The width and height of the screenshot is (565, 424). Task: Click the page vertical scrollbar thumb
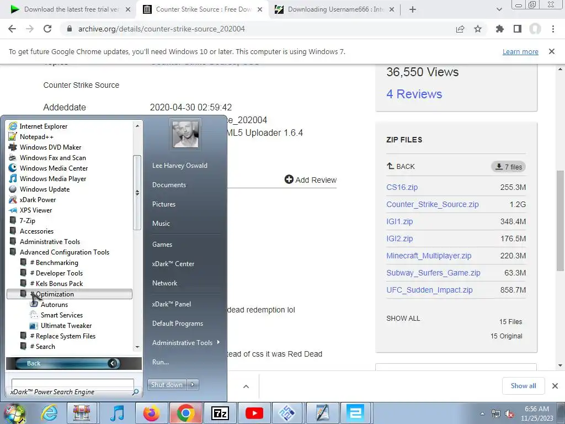[x=560, y=220]
